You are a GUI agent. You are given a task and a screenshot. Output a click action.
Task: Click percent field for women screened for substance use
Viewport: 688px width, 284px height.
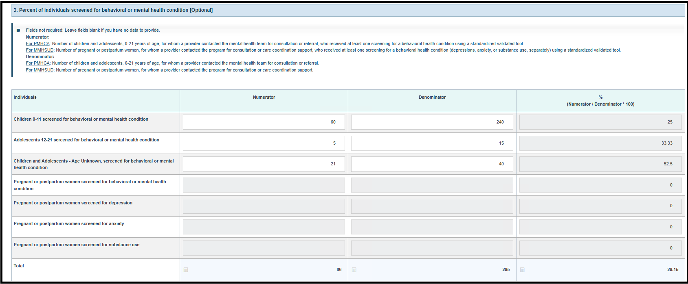[600, 248]
